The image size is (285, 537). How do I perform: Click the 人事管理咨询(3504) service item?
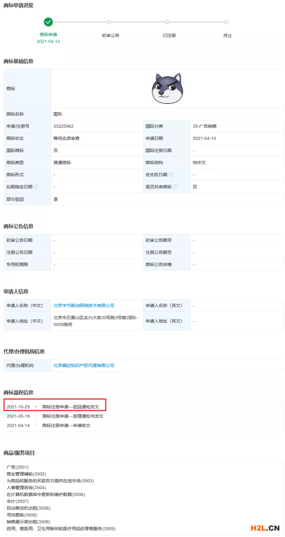[26, 488]
